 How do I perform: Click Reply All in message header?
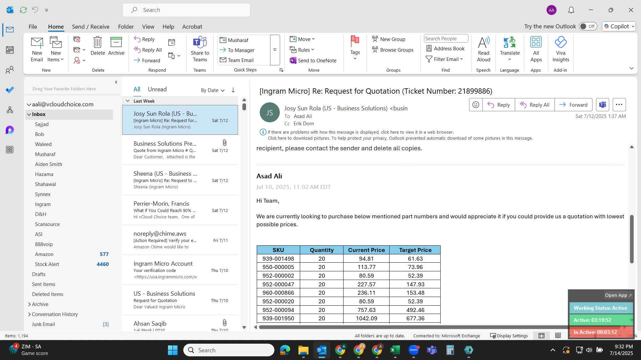pyautogui.click(x=535, y=105)
